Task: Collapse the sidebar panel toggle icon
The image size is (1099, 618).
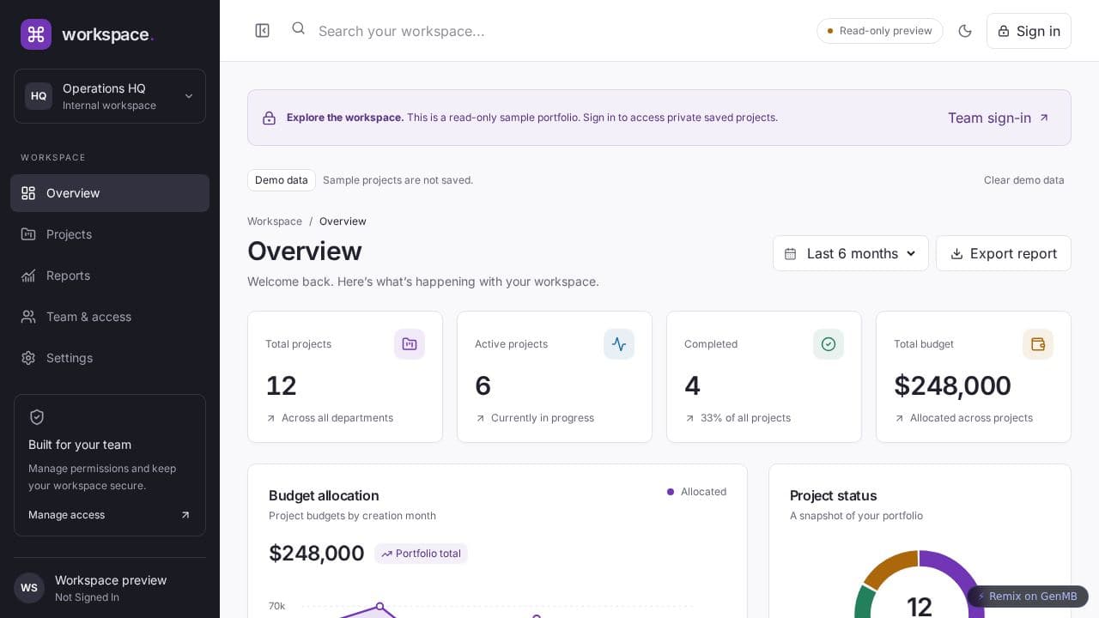Action: point(263,31)
